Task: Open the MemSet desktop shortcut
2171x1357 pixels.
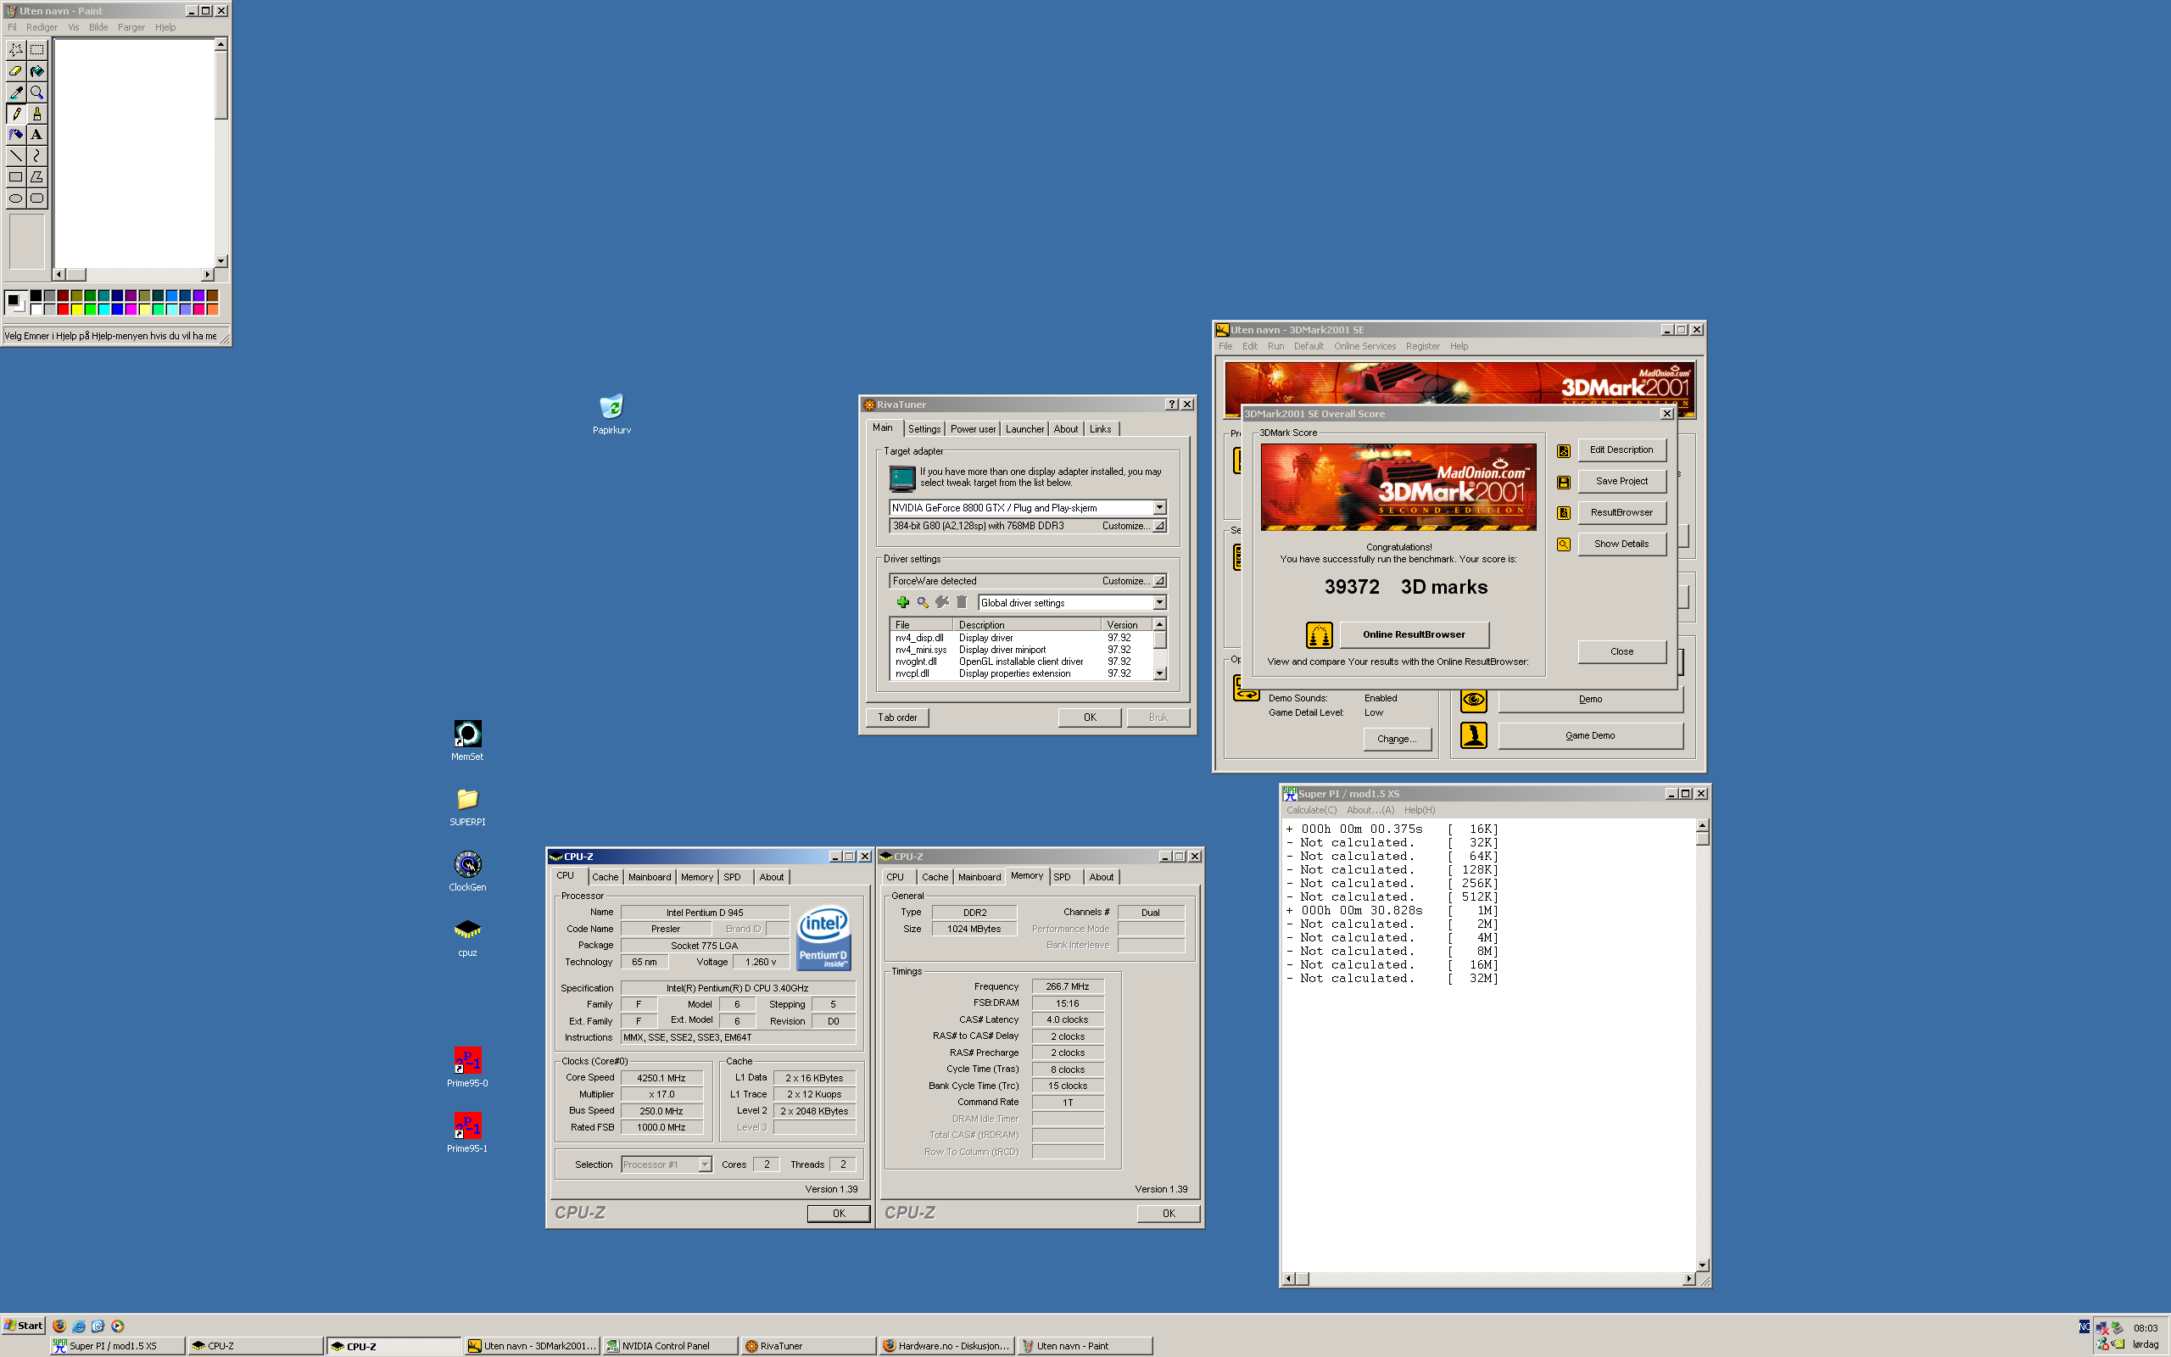Action: click(x=467, y=740)
